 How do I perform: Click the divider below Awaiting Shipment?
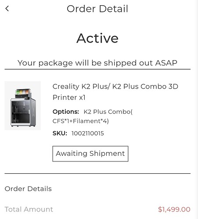[x=97, y=173]
